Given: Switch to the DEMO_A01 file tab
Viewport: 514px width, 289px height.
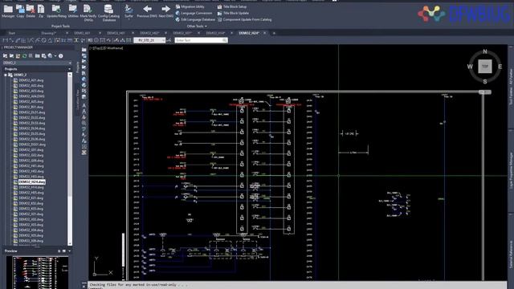Looking at the screenshot, I should pyautogui.click(x=82, y=33).
